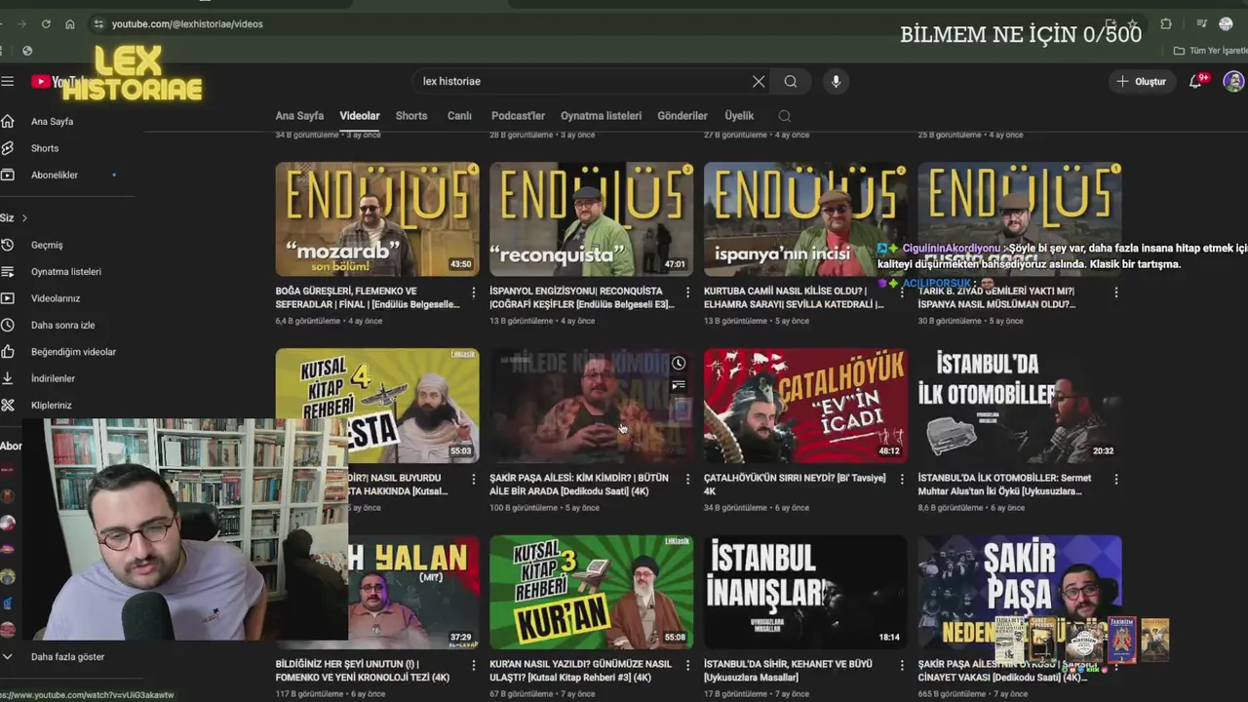Open the Gönderiler tab
Screen dimensions: 1248x702
coord(682,116)
